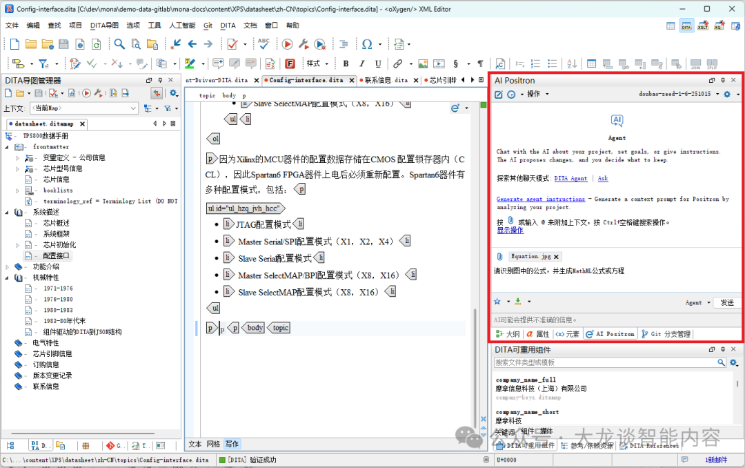Image resolution: width=745 pixels, height=468 pixels.
Task: Click the 发送 Send button
Action: (x=727, y=302)
